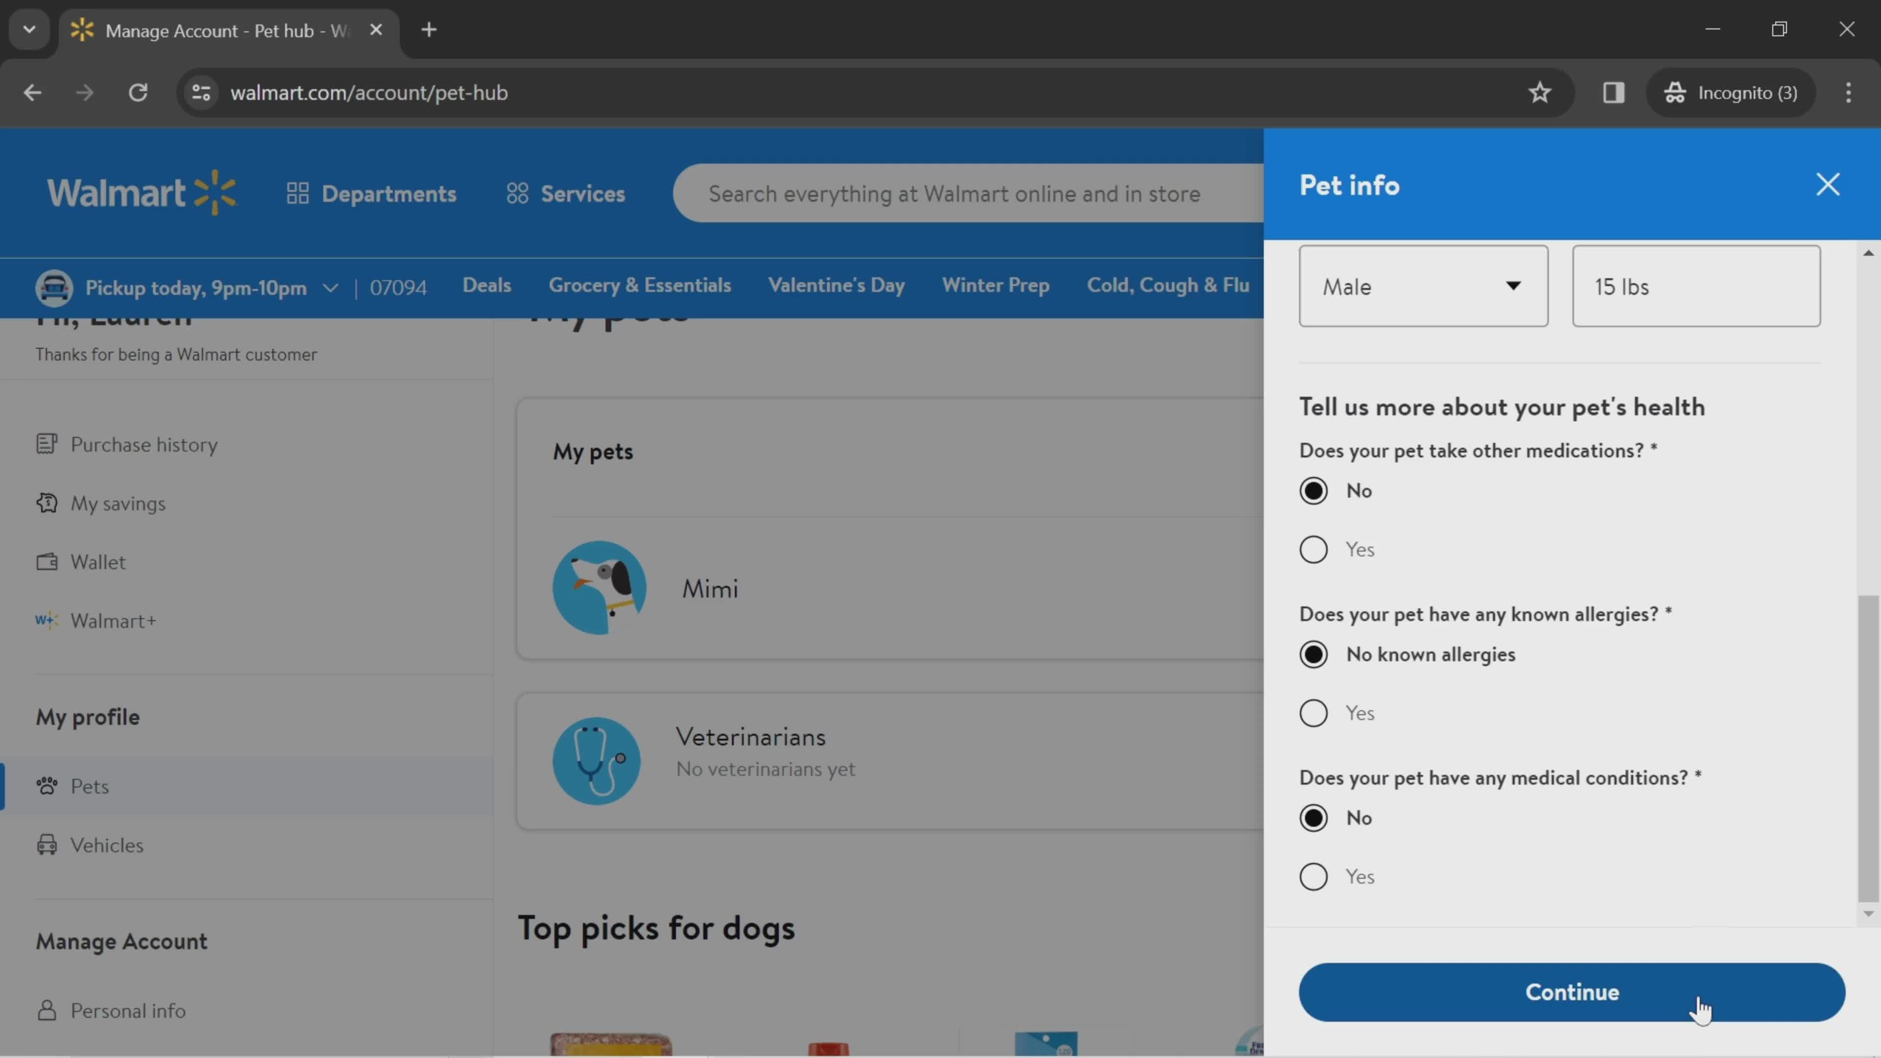Close the Pet info panel
The width and height of the screenshot is (1881, 1058).
point(1827,185)
